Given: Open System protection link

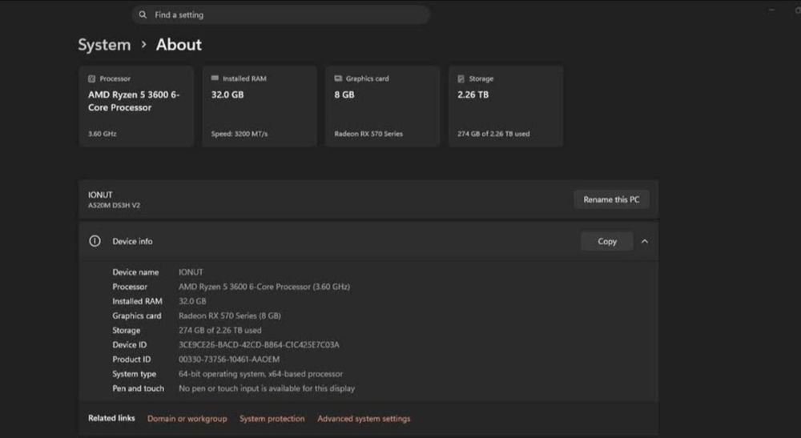Looking at the screenshot, I should 272,419.
